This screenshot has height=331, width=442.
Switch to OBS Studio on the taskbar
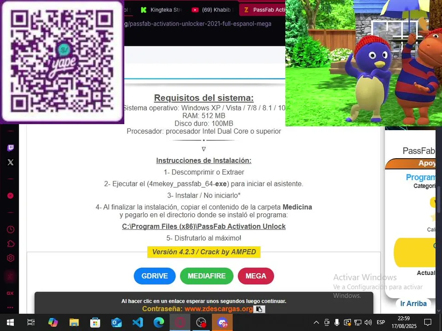pyautogui.click(x=201, y=322)
